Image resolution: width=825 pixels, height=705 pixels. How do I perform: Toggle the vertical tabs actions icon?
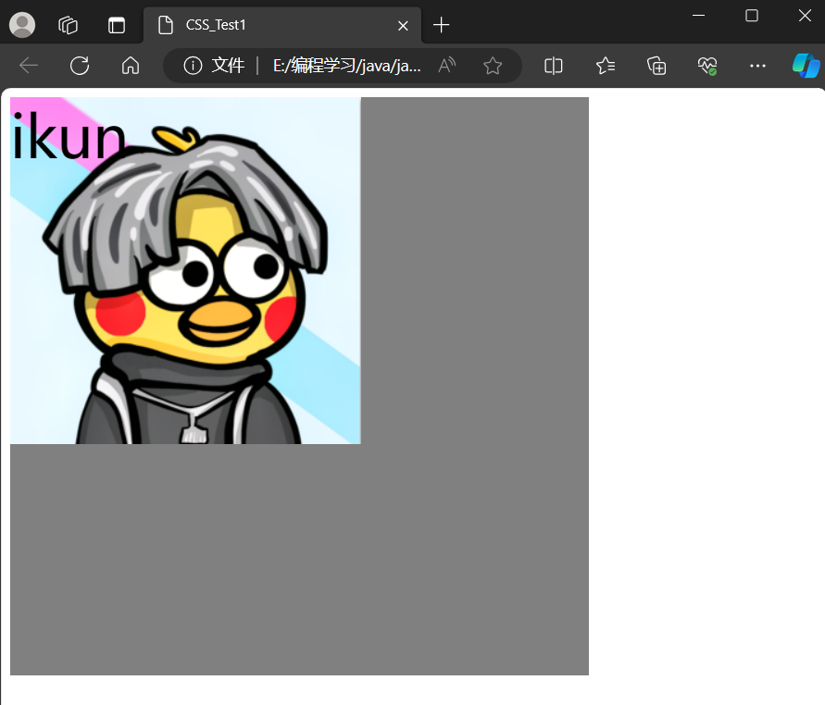point(117,25)
